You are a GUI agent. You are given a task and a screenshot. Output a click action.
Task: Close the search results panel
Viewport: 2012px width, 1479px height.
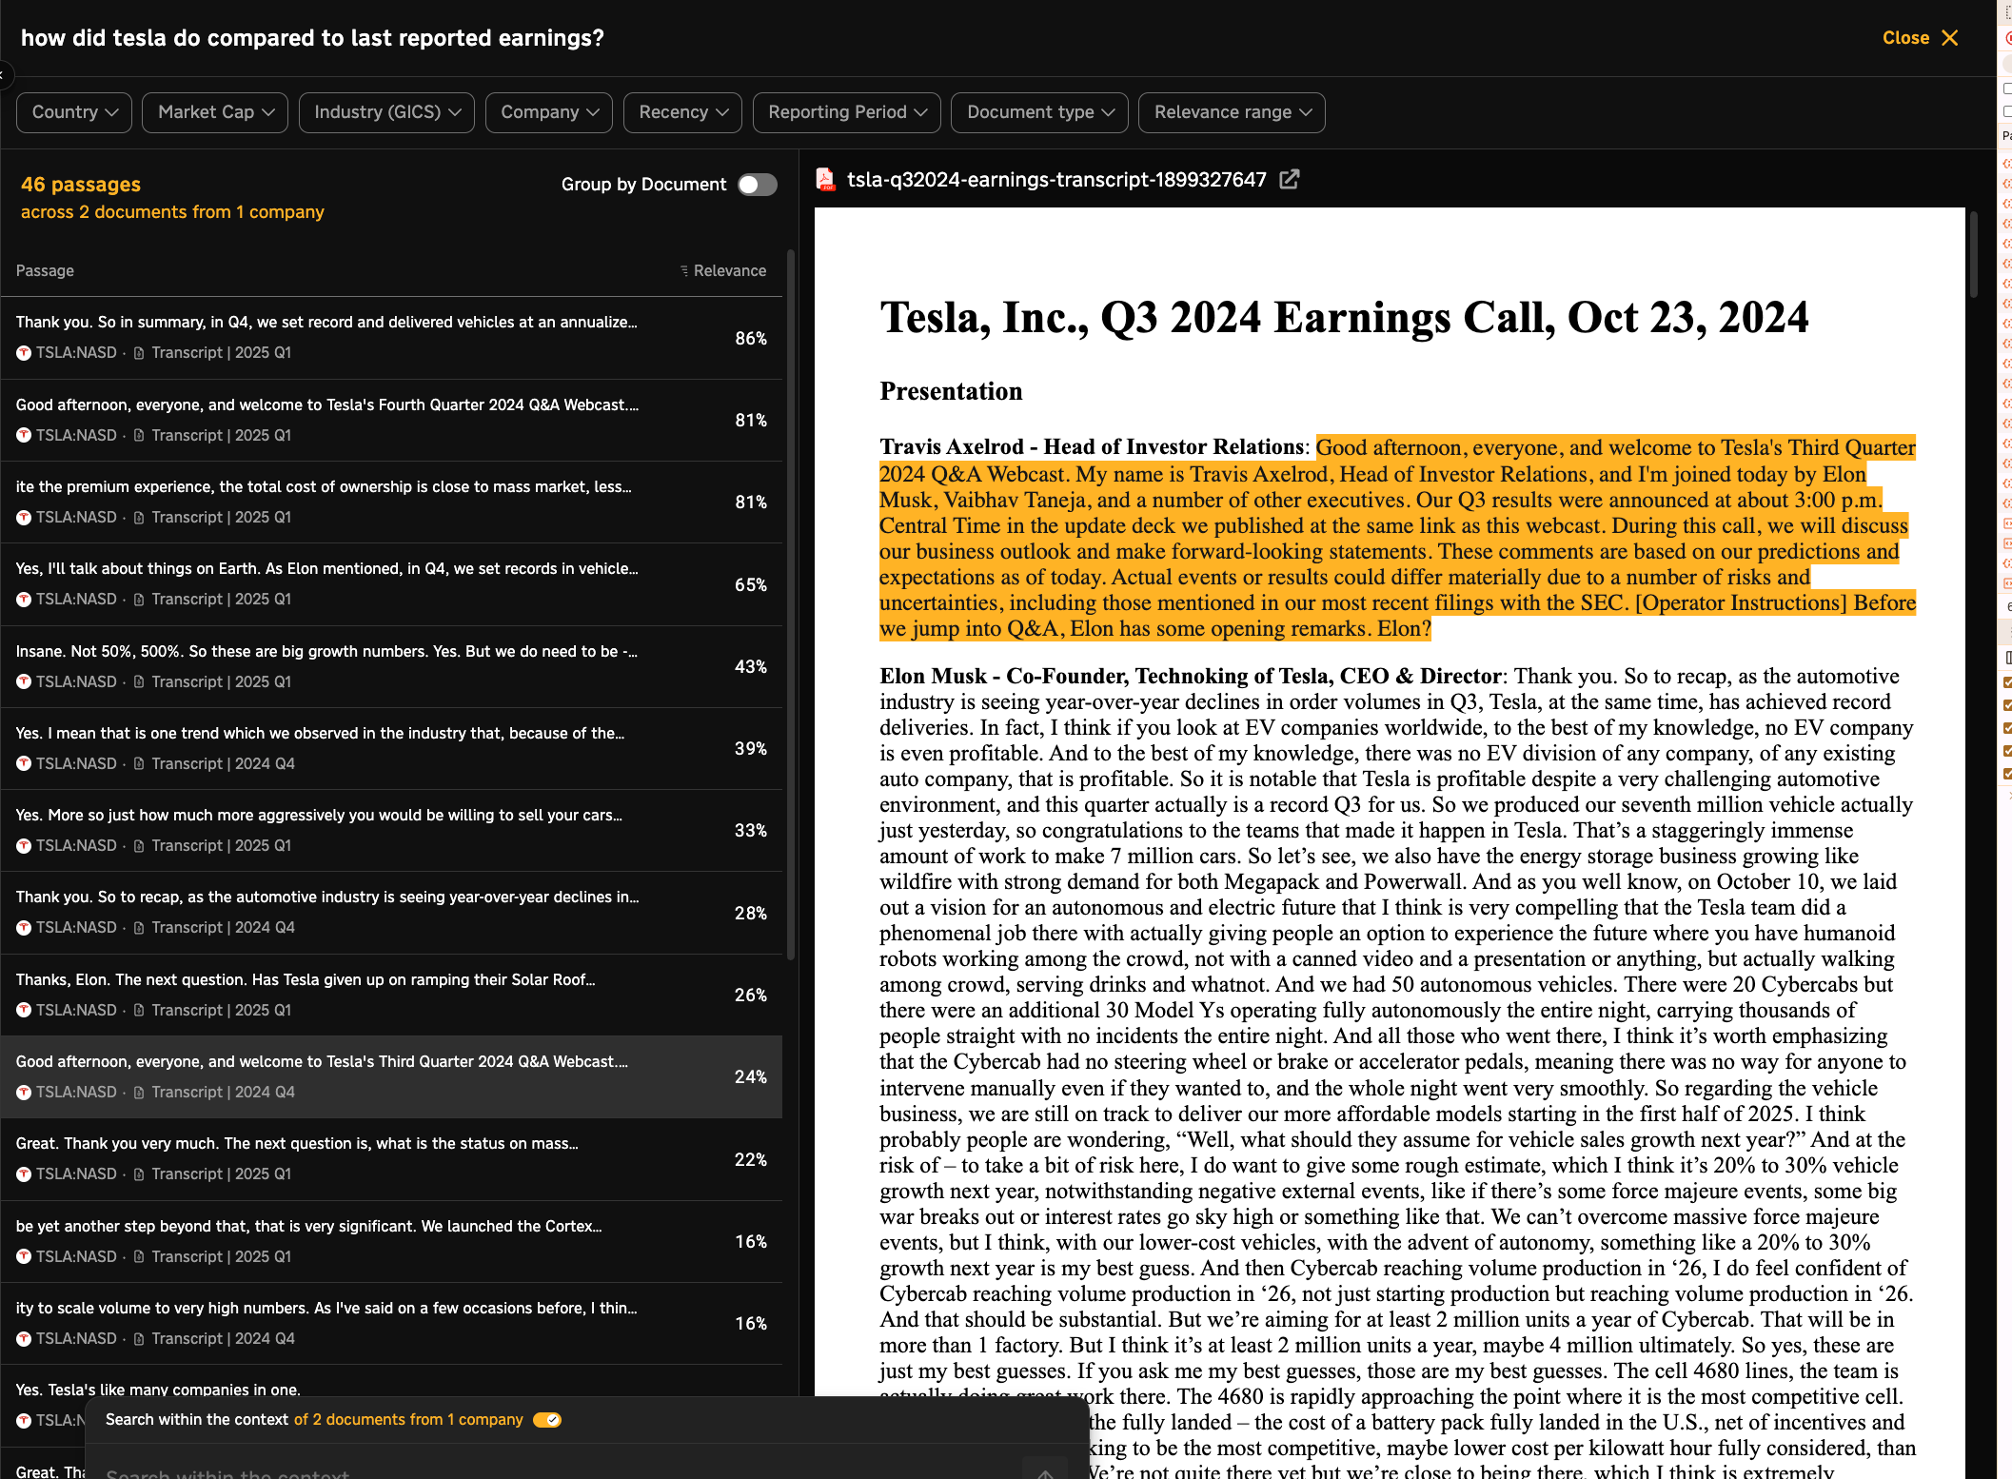(x=1920, y=38)
